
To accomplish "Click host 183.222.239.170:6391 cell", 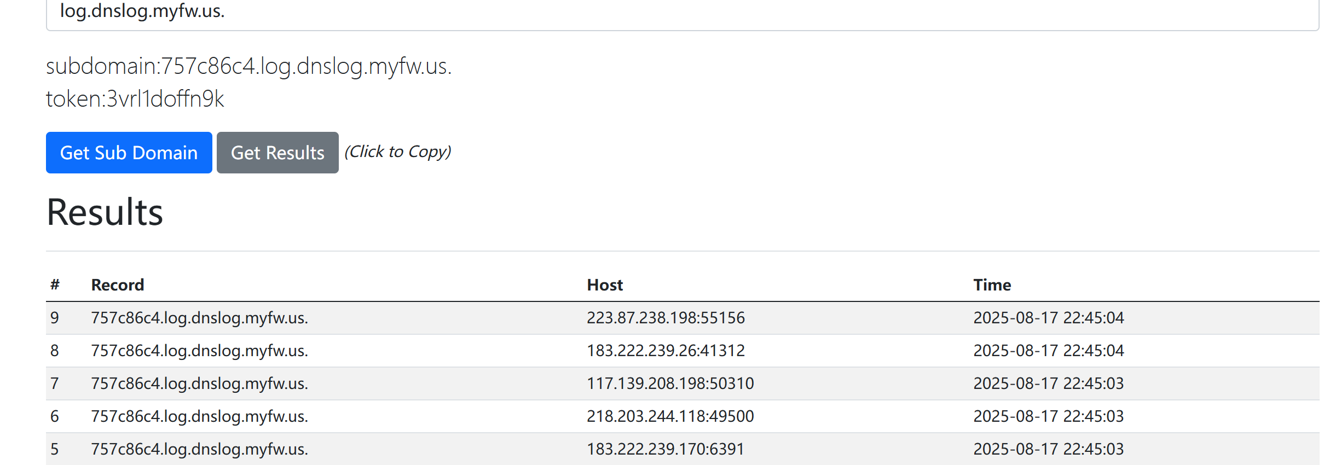I will coord(665,449).
